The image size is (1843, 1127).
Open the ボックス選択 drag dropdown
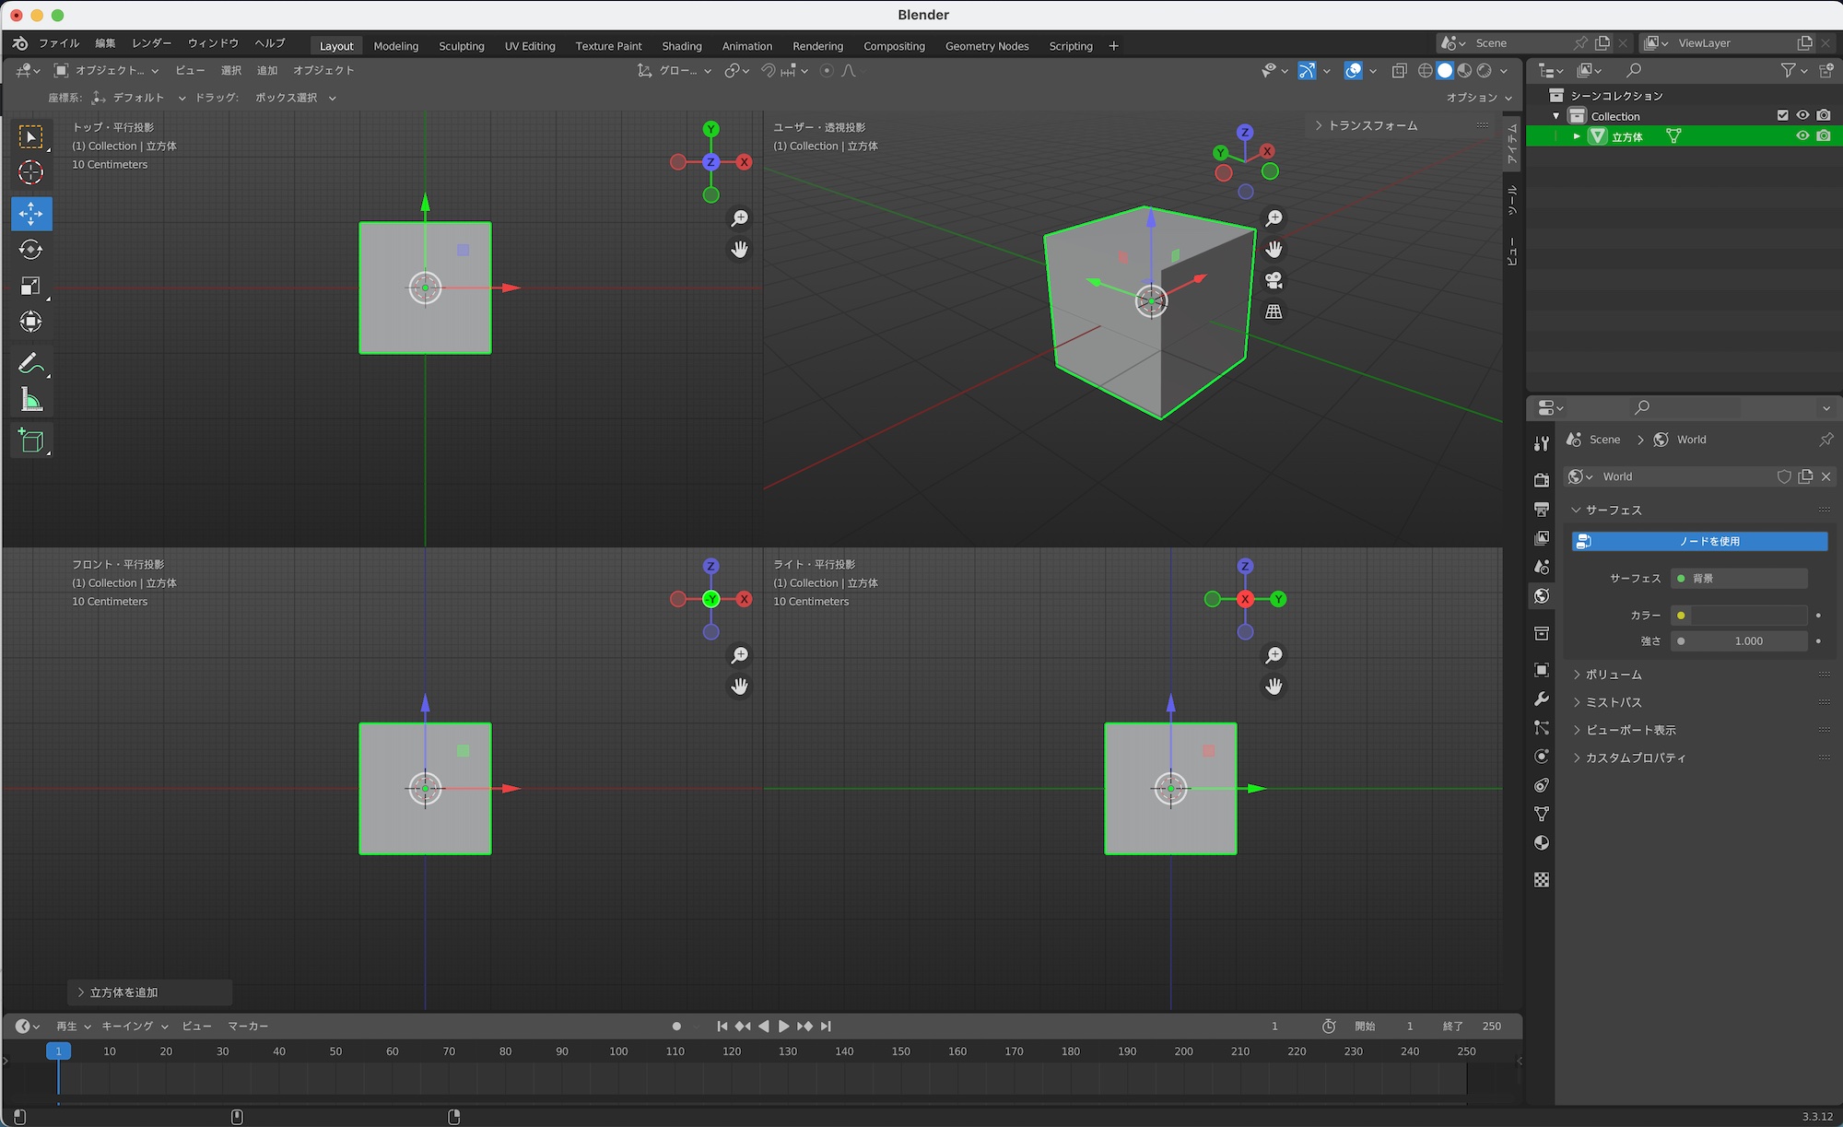coord(295,98)
